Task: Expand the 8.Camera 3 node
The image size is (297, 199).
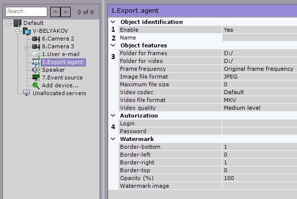Action: (x=27, y=46)
